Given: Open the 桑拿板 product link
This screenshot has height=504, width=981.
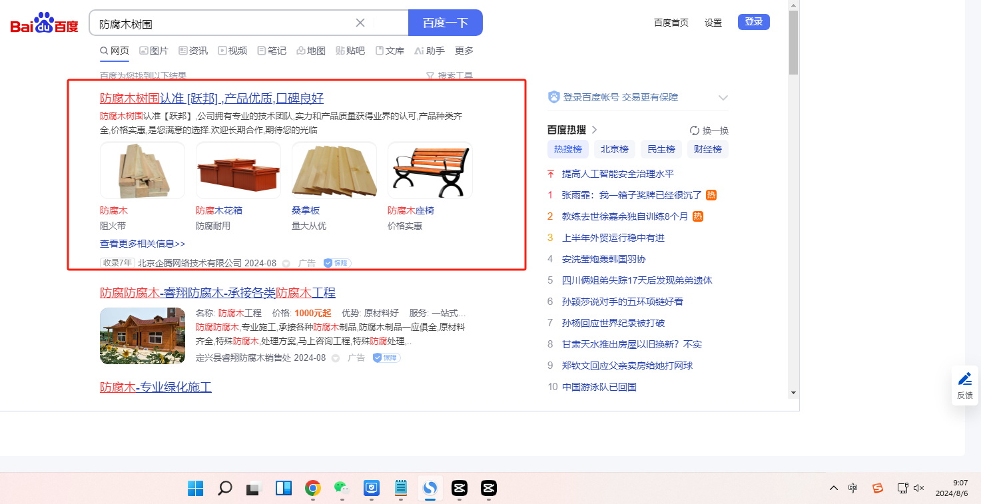Looking at the screenshot, I should 306,210.
